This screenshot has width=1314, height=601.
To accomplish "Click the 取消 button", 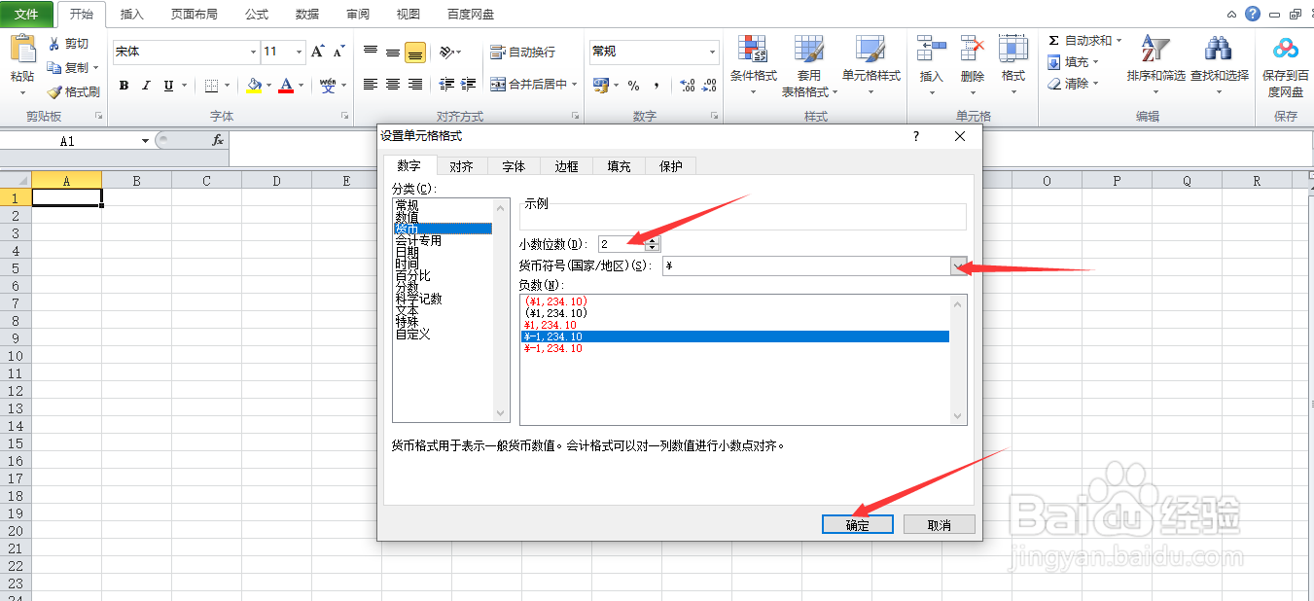I will (x=939, y=524).
